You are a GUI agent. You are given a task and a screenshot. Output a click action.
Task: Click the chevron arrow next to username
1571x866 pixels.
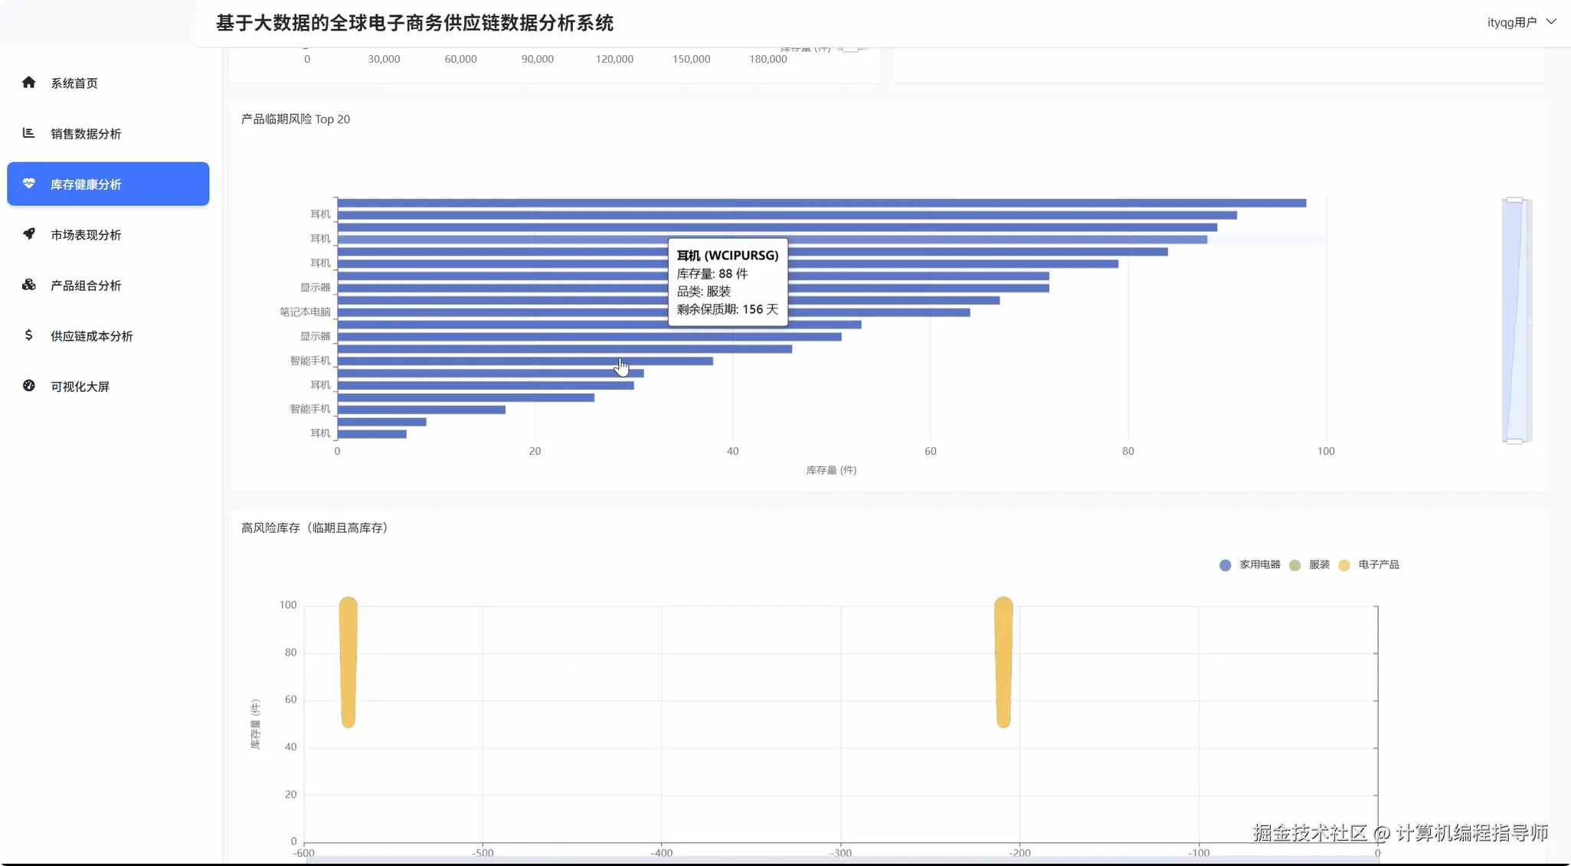click(x=1551, y=21)
